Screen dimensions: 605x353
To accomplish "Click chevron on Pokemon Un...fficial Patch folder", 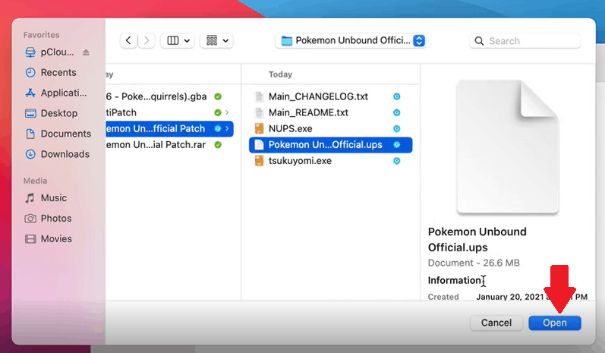I will click(227, 129).
